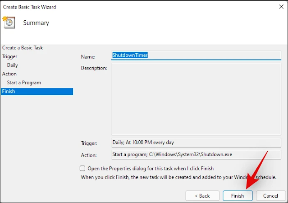Select the highlighted Finish step in sidebar
Viewport: 288px width, 203px height.
(x=37, y=92)
